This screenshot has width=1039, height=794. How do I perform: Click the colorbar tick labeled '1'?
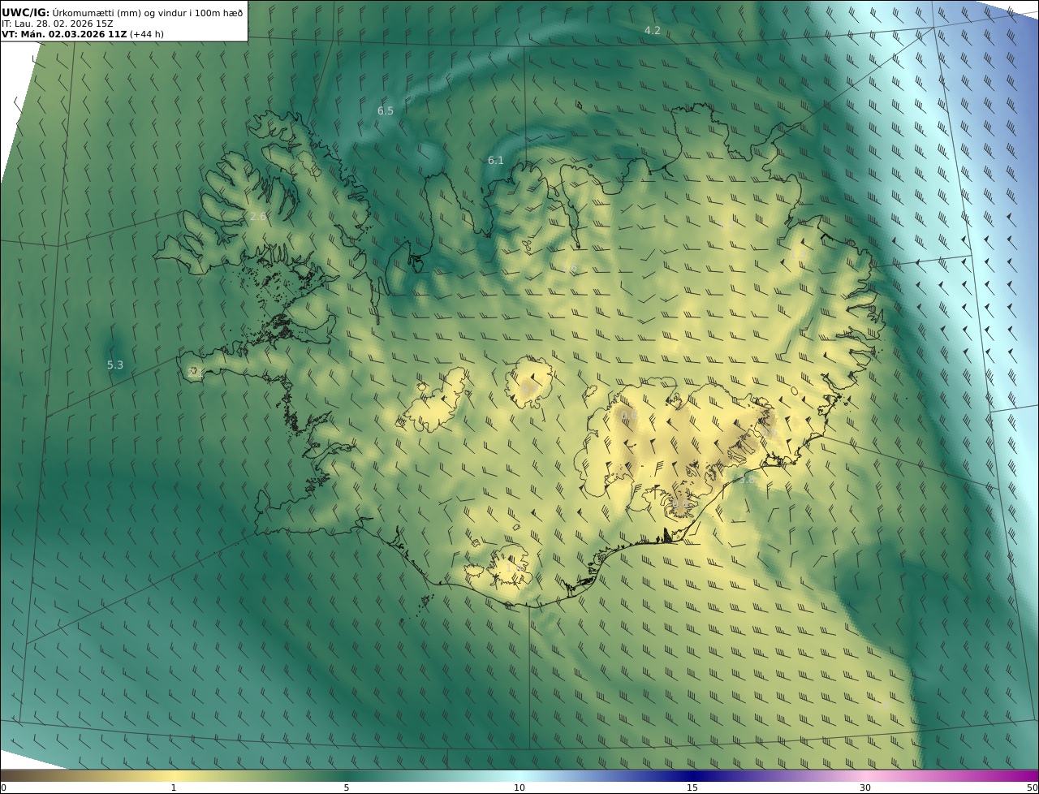point(174,788)
